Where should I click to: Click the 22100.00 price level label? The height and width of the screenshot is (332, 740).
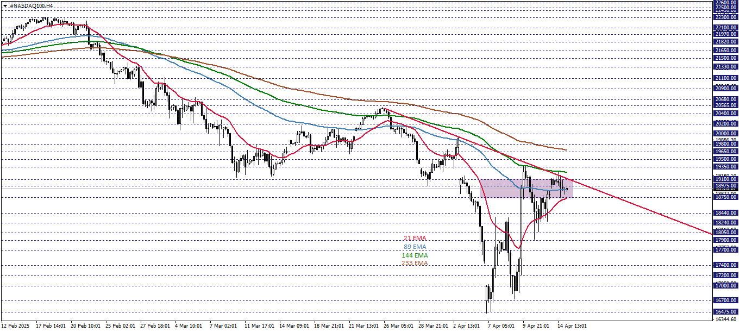[726, 28]
